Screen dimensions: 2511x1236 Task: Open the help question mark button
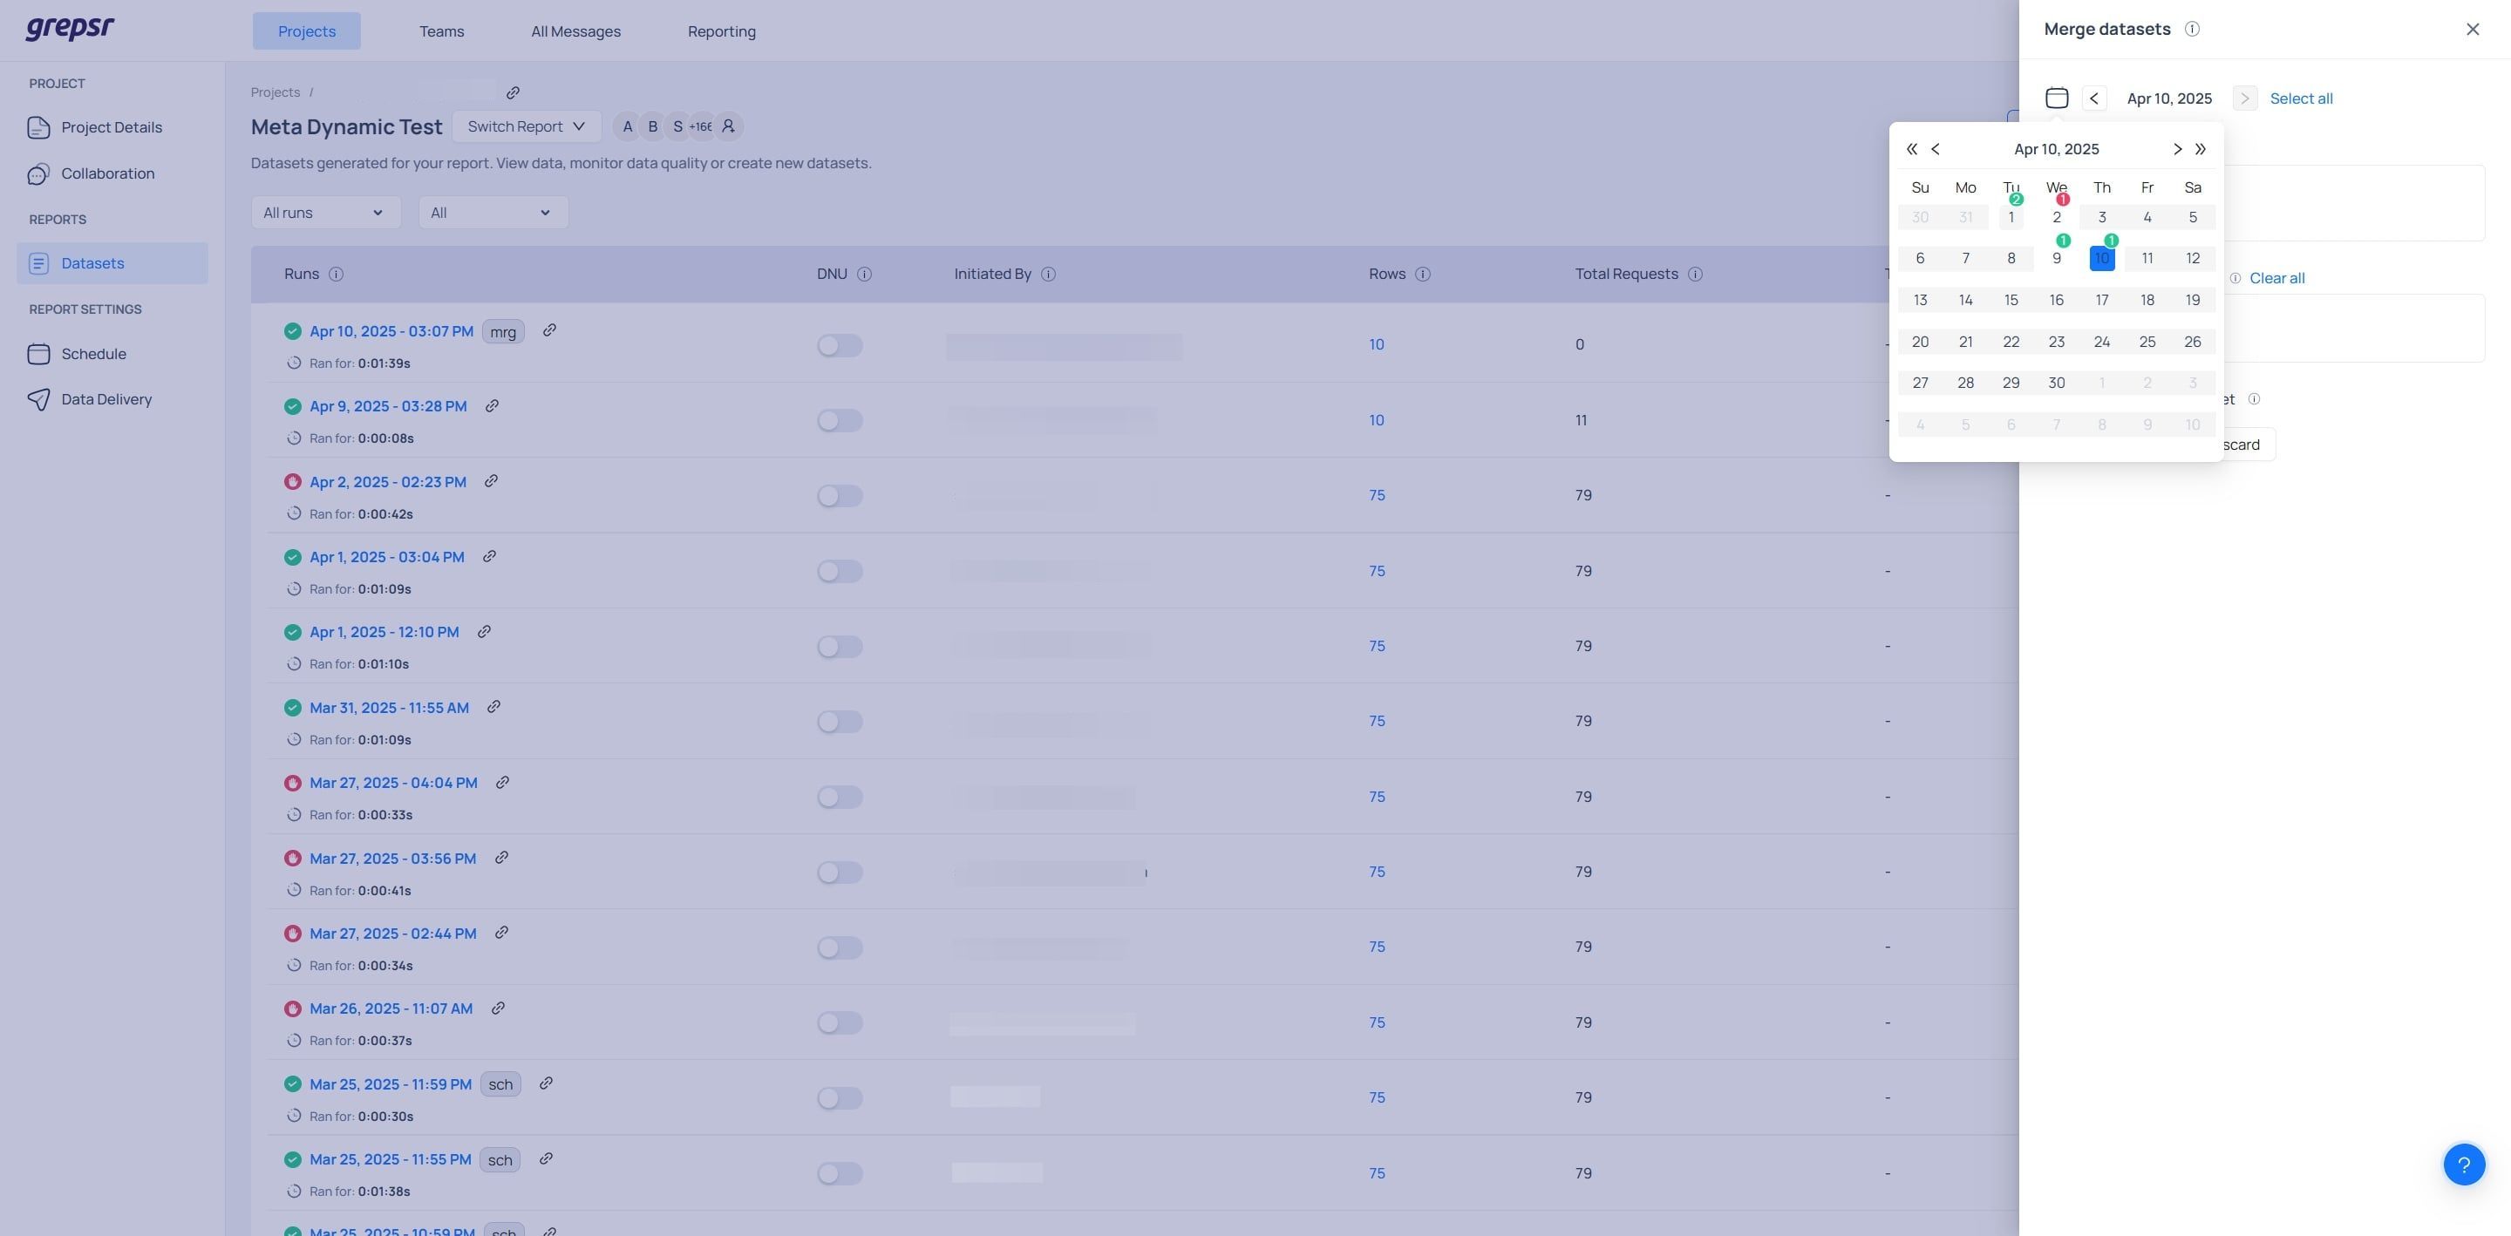pyautogui.click(x=2464, y=1165)
